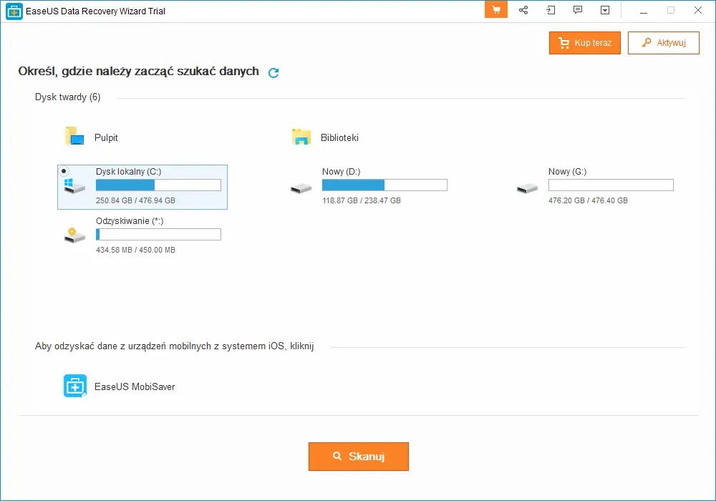Click the Odzyskiwanie partition usage bar
The height and width of the screenshot is (501, 716).
click(158, 234)
